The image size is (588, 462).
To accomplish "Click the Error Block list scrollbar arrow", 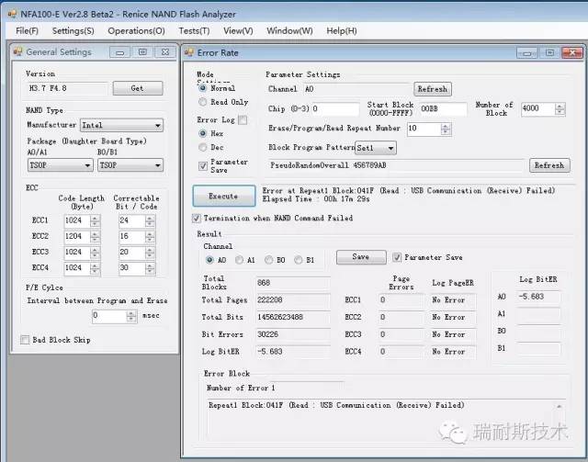I will (x=560, y=406).
